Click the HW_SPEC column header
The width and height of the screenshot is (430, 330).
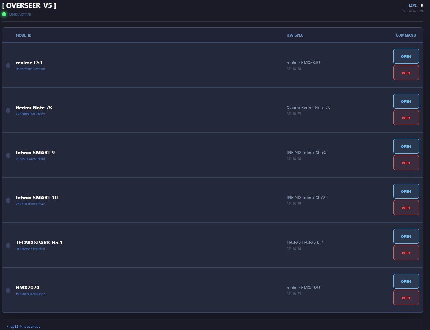click(x=295, y=35)
